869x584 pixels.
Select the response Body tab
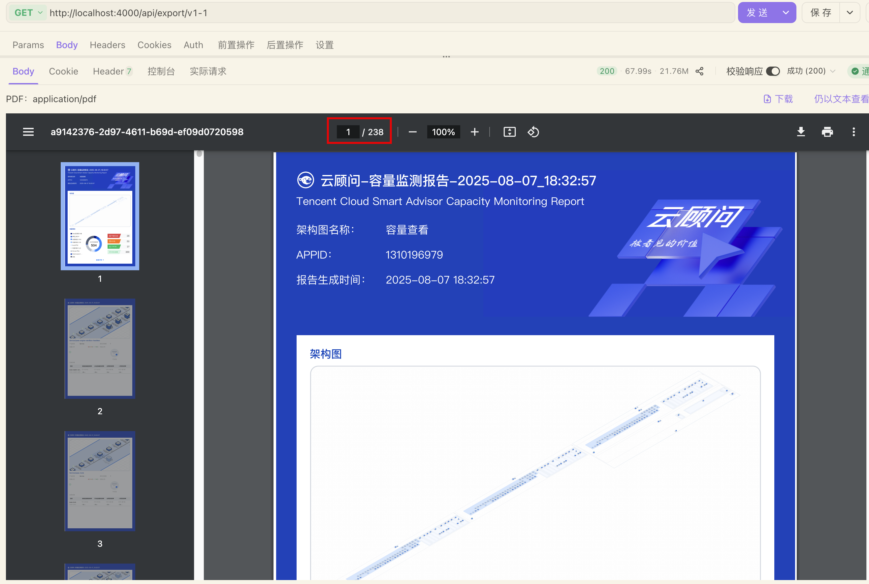tap(23, 71)
